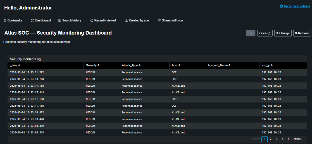
Task: Click Next page link
Action: (297, 139)
